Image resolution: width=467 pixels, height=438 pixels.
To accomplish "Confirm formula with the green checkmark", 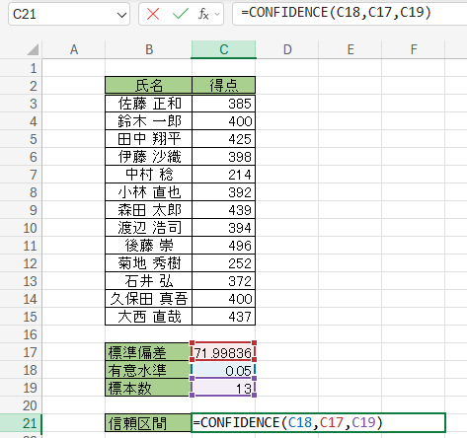I will pyautogui.click(x=180, y=14).
